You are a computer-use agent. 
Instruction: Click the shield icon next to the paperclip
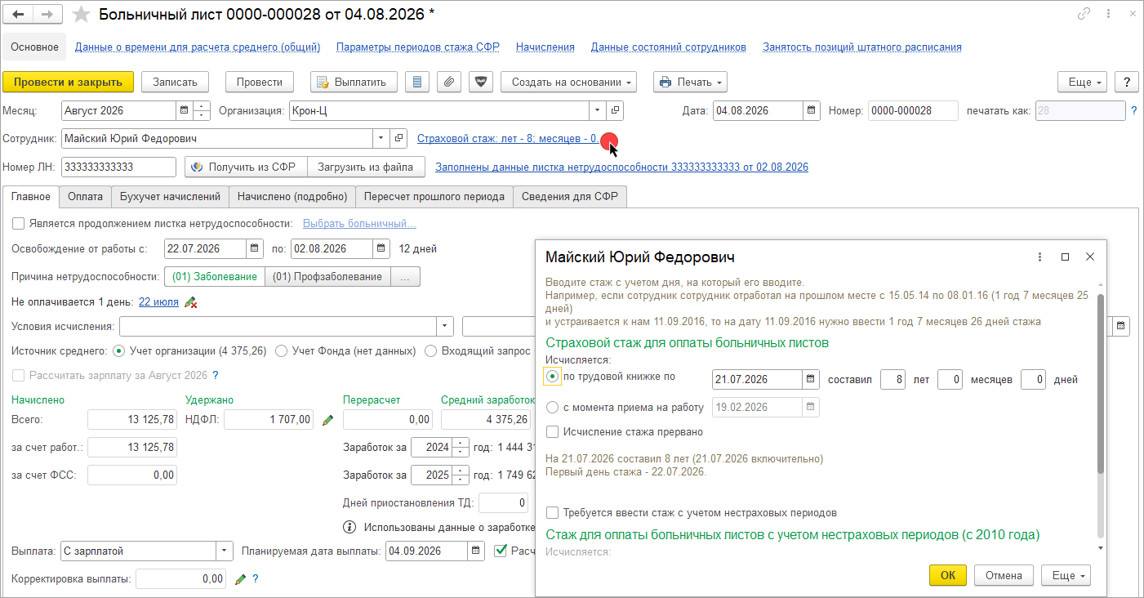[481, 82]
